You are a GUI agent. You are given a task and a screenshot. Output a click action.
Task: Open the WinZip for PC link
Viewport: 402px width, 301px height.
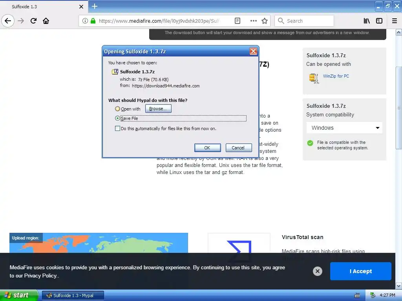(x=336, y=76)
